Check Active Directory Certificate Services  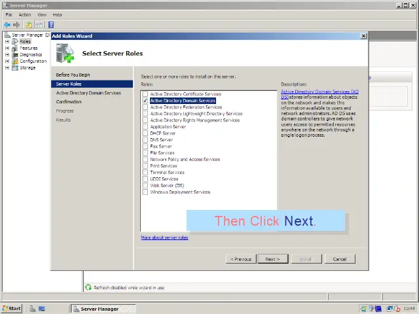tap(145, 94)
